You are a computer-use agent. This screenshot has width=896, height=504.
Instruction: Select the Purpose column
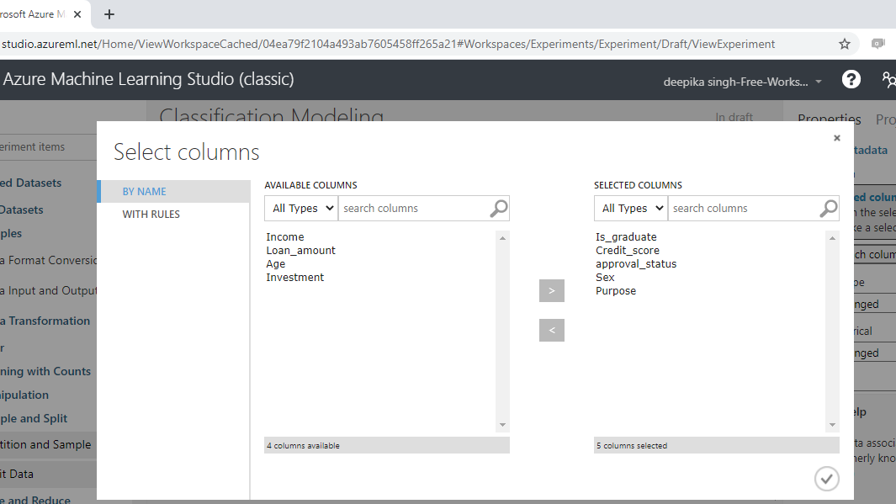(x=616, y=291)
